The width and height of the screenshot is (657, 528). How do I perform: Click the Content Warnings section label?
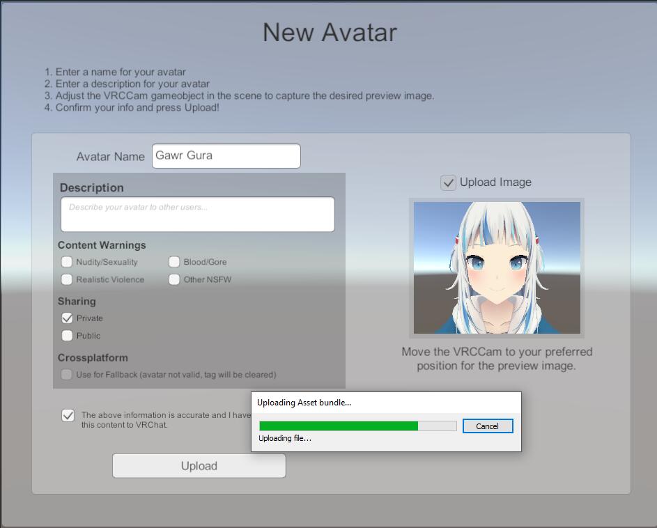[x=102, y=245]
